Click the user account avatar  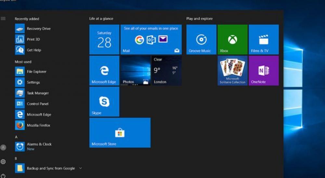tap(3, 148)
